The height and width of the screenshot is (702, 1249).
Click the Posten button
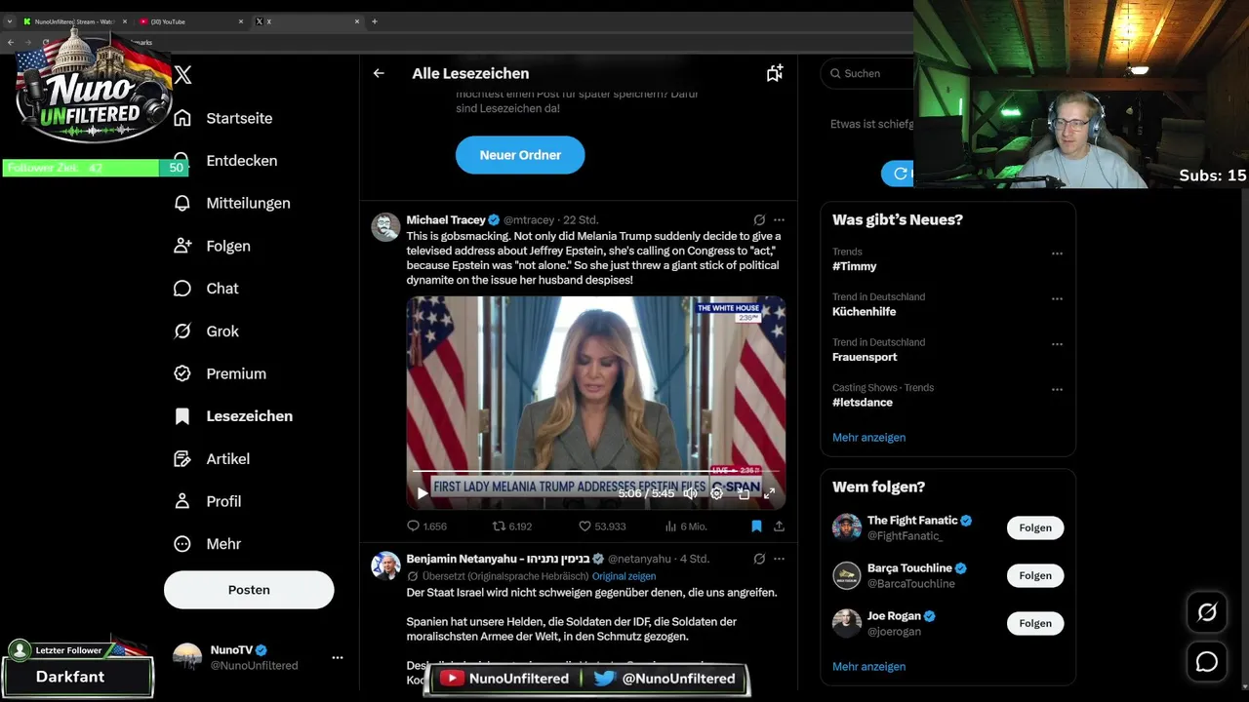point(249,590)
